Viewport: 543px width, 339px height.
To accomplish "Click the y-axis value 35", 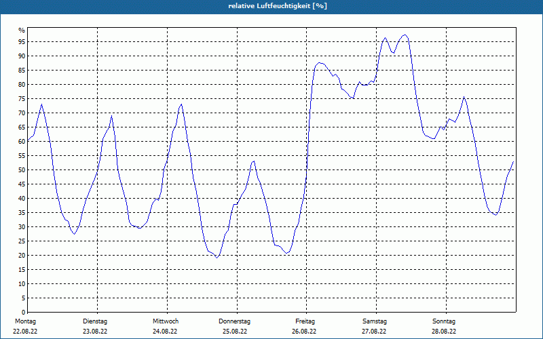I will (x=22, y=213).
